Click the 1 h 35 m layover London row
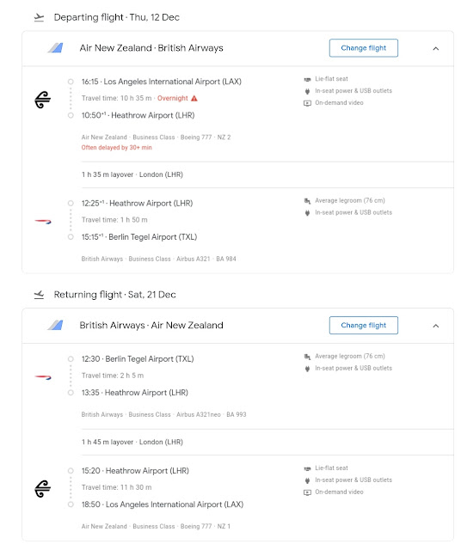This screenshot has height=550, width=461. tap(267, 174)
